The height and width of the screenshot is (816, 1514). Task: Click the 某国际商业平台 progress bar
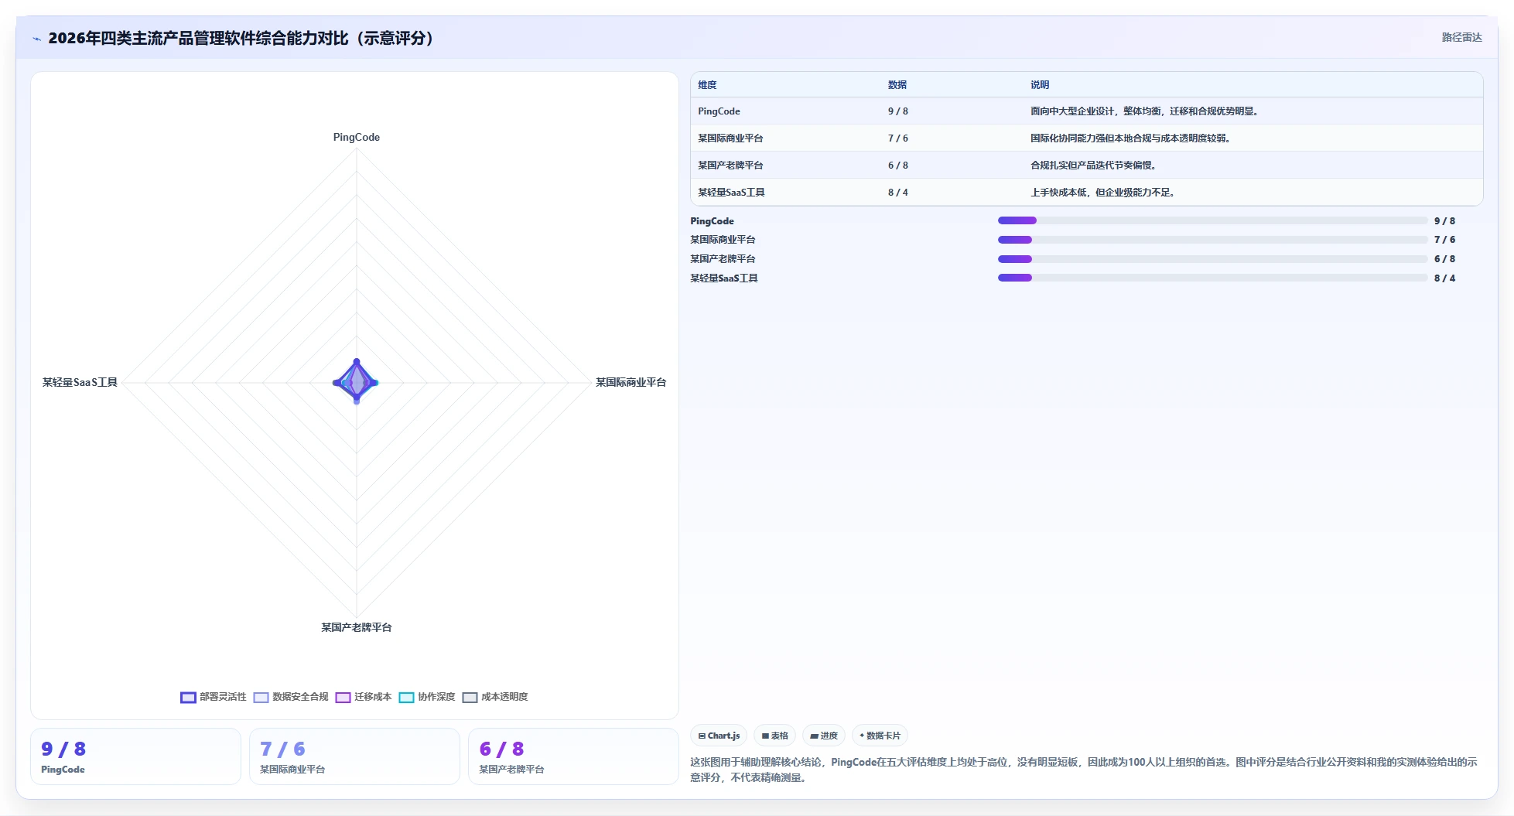1212,240
